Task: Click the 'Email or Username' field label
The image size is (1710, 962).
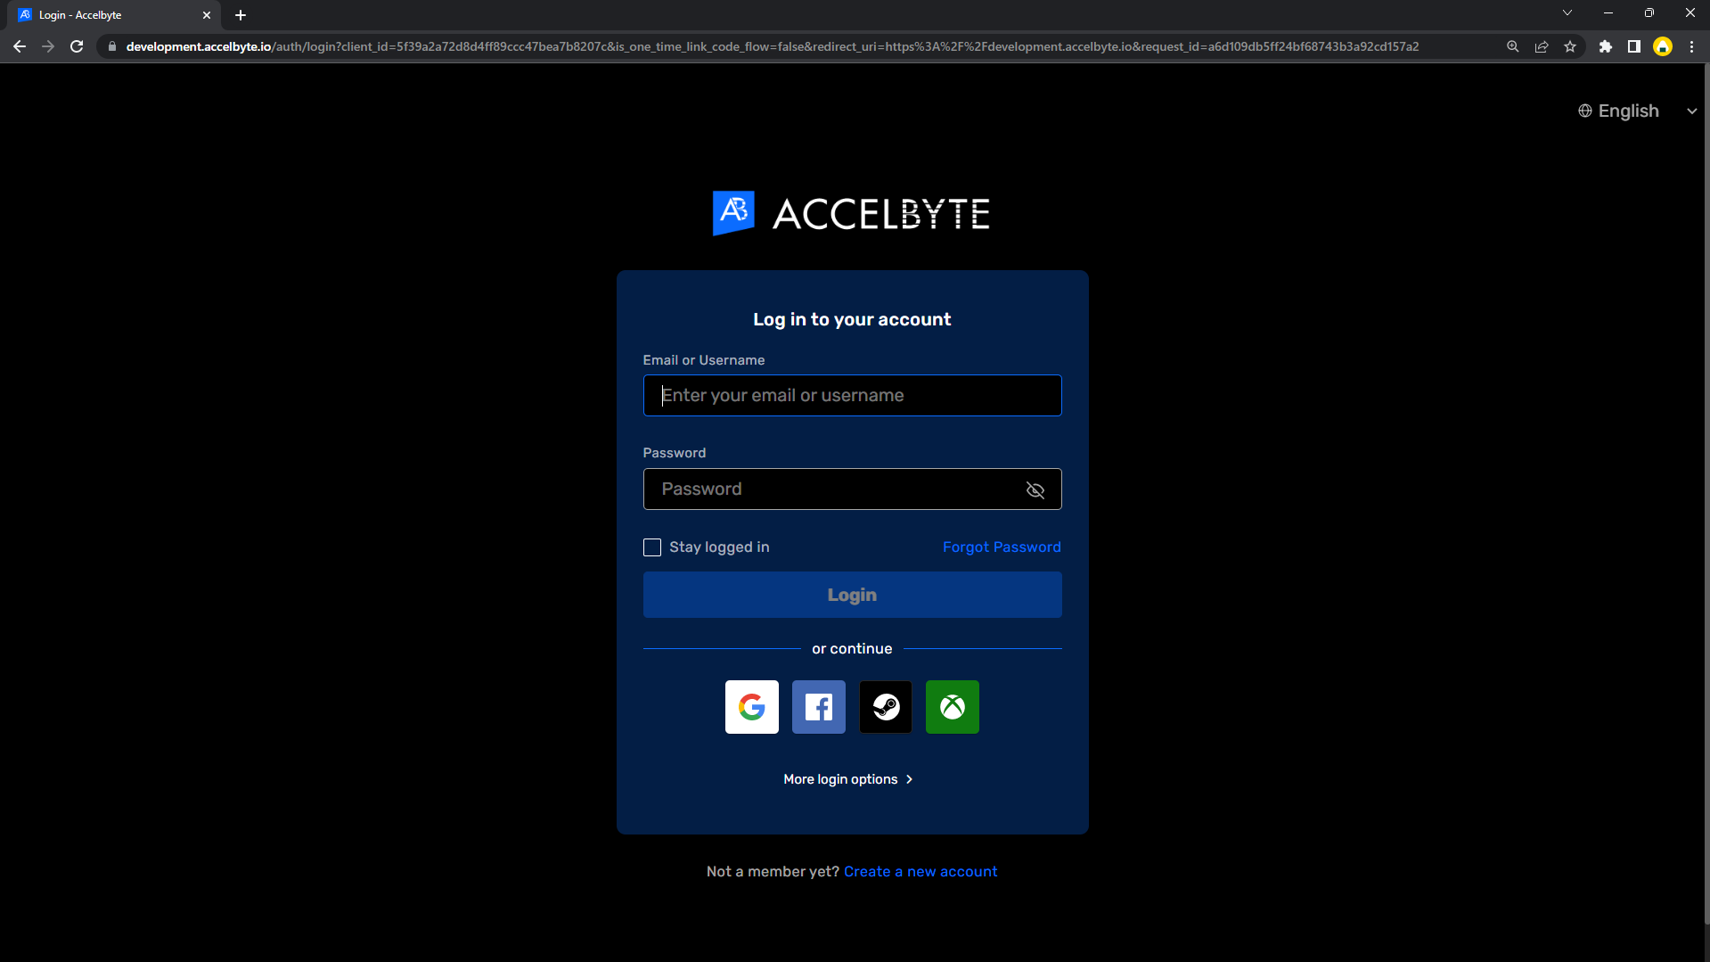Action: tap(703, 360)
